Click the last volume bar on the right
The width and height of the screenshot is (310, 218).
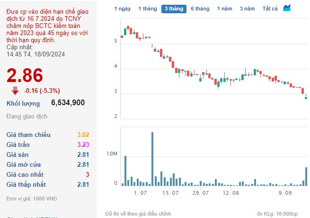point(306,176)
